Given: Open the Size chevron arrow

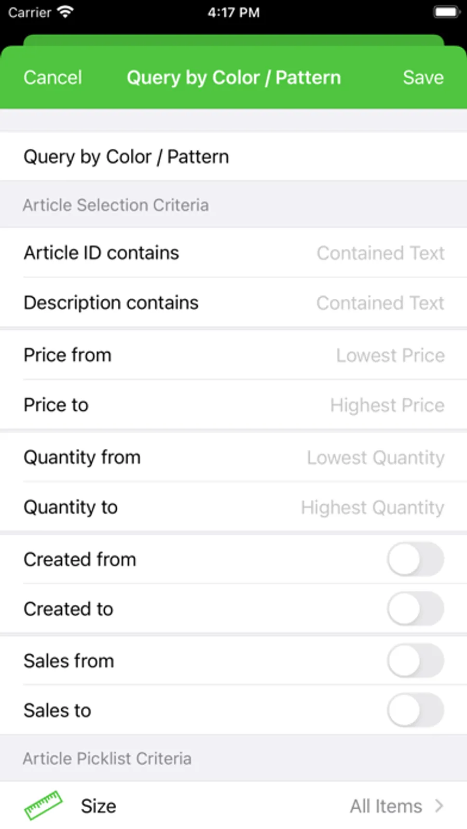Looking at the screenshot, I should click(439, 806).
